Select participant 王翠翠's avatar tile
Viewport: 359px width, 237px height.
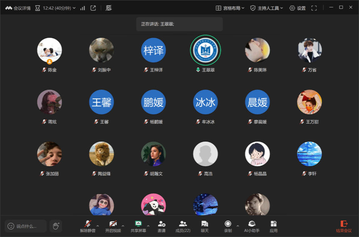205,50
